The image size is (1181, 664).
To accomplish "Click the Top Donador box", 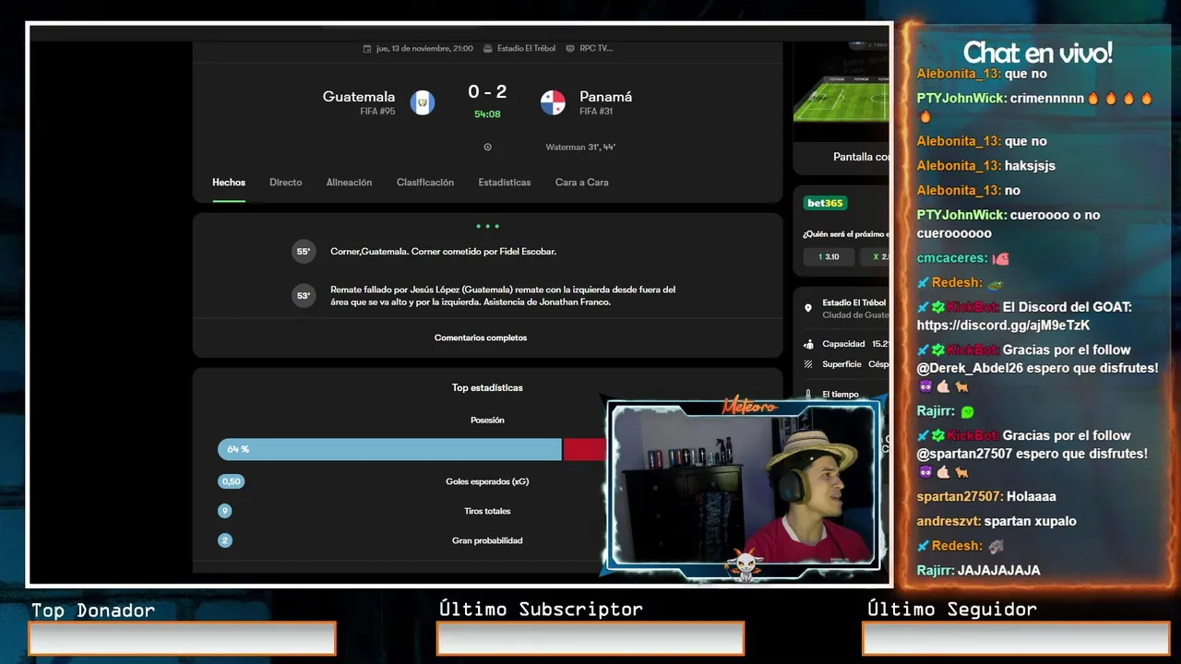I will (x=182, y=638).
